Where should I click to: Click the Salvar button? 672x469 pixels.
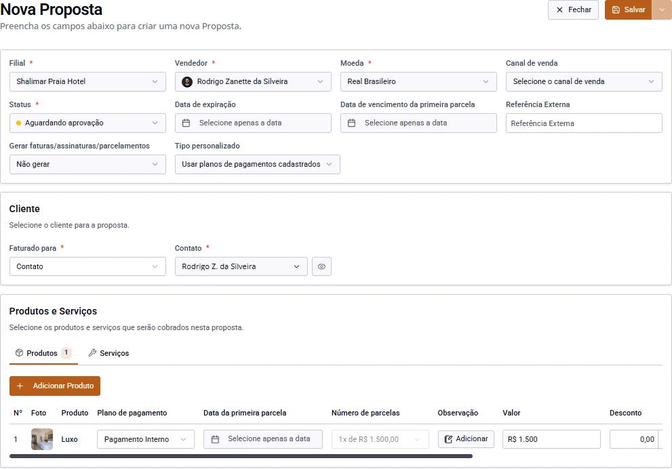click(x=629, y=9)
